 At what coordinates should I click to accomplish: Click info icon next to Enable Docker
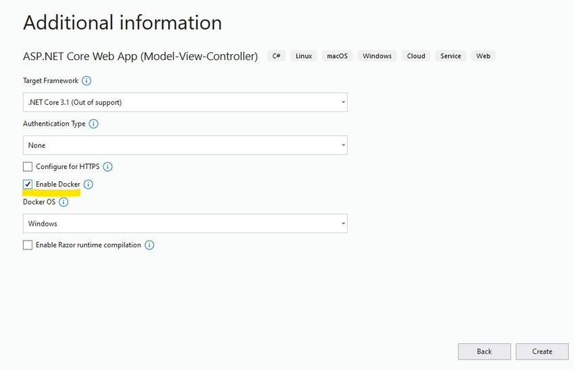[88, 184]
